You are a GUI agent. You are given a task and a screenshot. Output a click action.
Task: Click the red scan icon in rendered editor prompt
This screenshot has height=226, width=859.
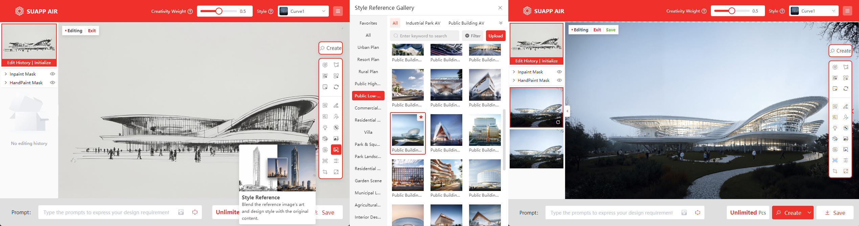[x=698, y=213]
